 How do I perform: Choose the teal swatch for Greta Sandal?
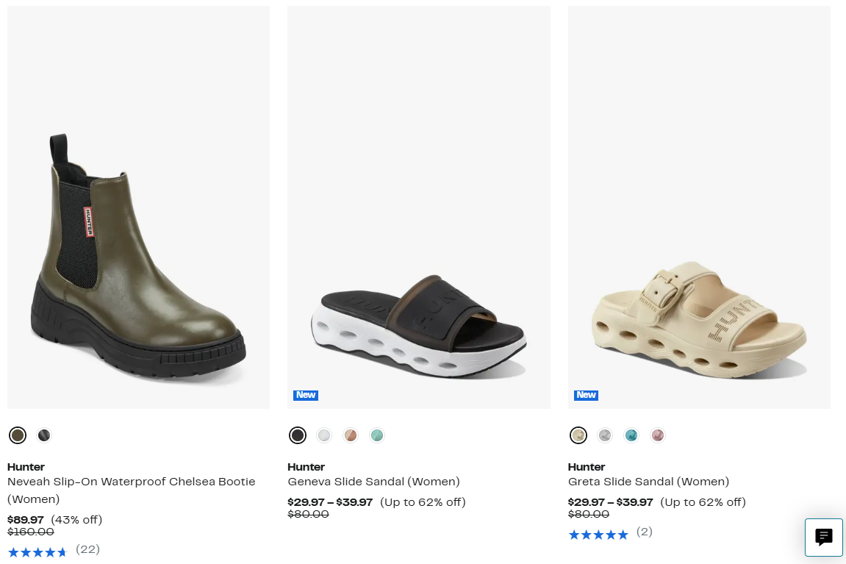click(x=631, y=435)
